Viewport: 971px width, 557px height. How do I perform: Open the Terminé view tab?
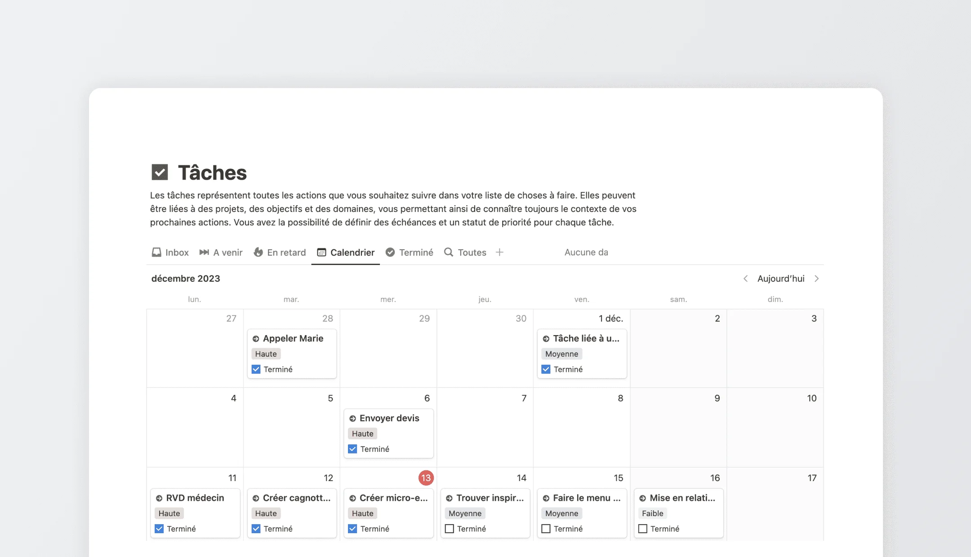pyautogui.click(x=410, y=252)
